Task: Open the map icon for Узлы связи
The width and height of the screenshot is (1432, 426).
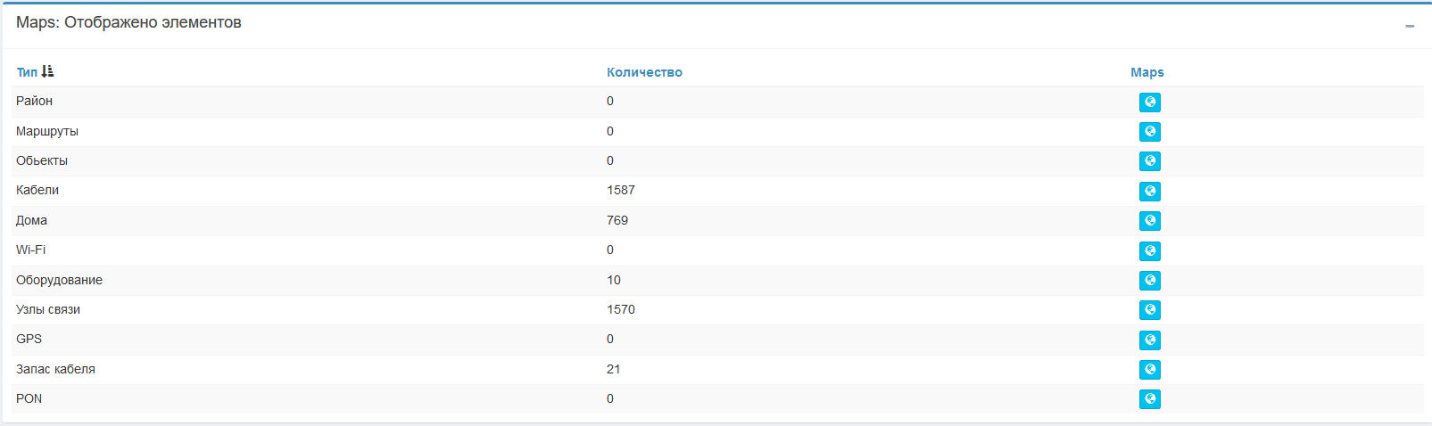Action: pyautogui.click(x=1150, y=310)
